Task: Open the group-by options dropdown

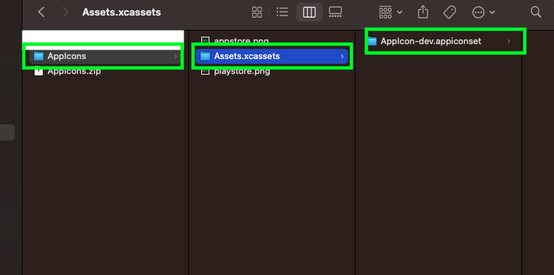Action: coord(390,12)
